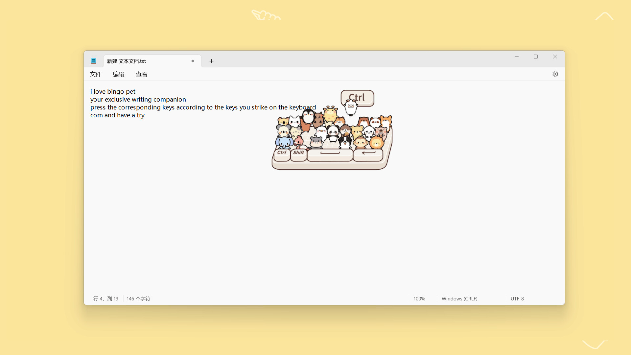Click the large Ctrl keycap held by the alpaca
The width and height of the screenshot is (631, 355).
(357, 97)
